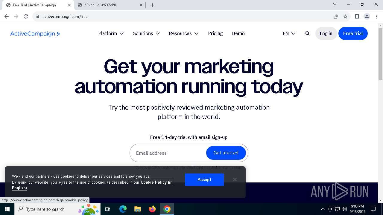Go back with the browser back arrow

(x=7, y=16)
